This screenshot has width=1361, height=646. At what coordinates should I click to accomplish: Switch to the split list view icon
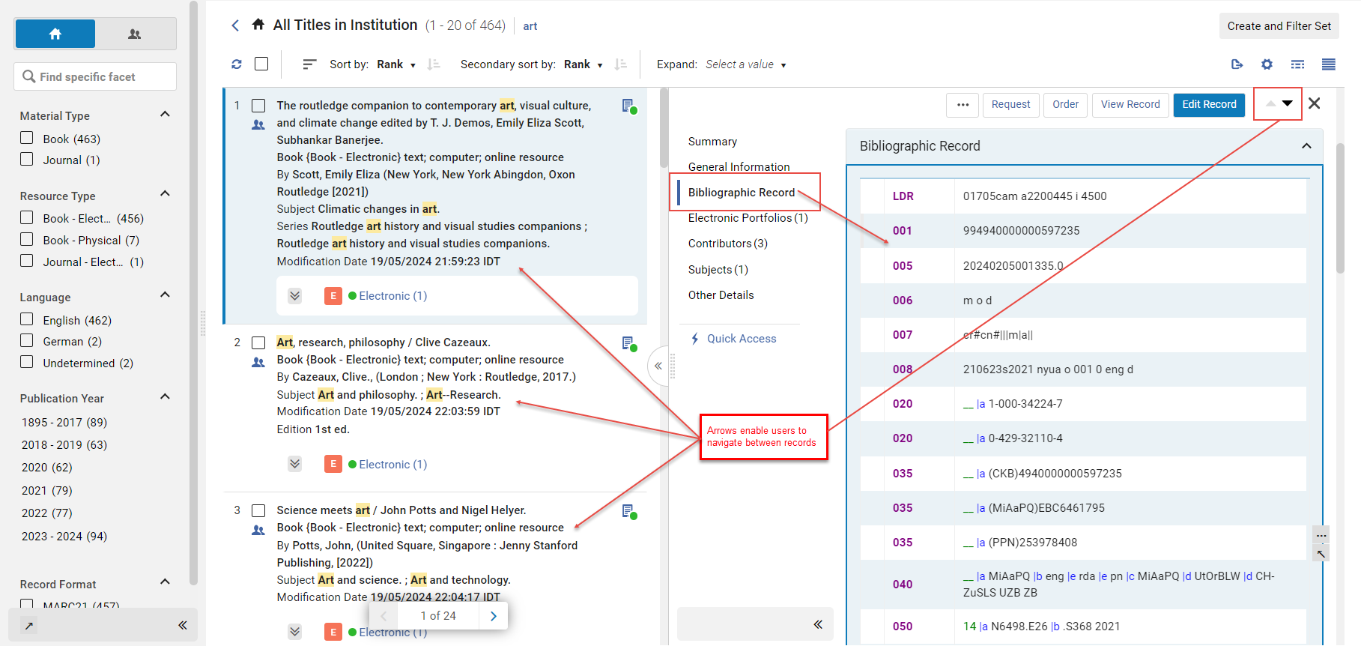click(1298, 64)
